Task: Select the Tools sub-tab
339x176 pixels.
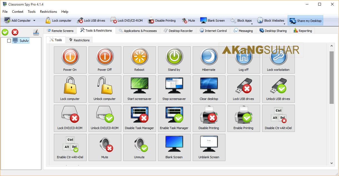Action: (56, 40)
